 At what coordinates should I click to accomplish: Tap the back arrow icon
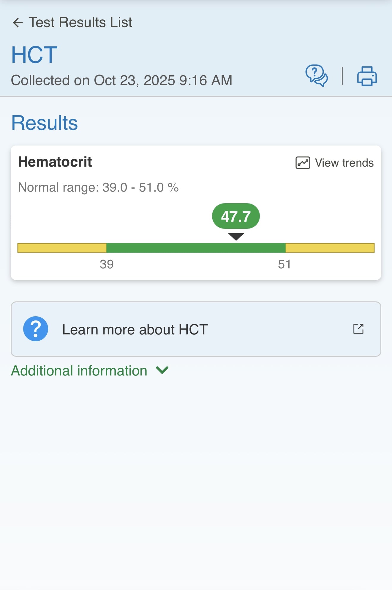[x=18, y=23]
